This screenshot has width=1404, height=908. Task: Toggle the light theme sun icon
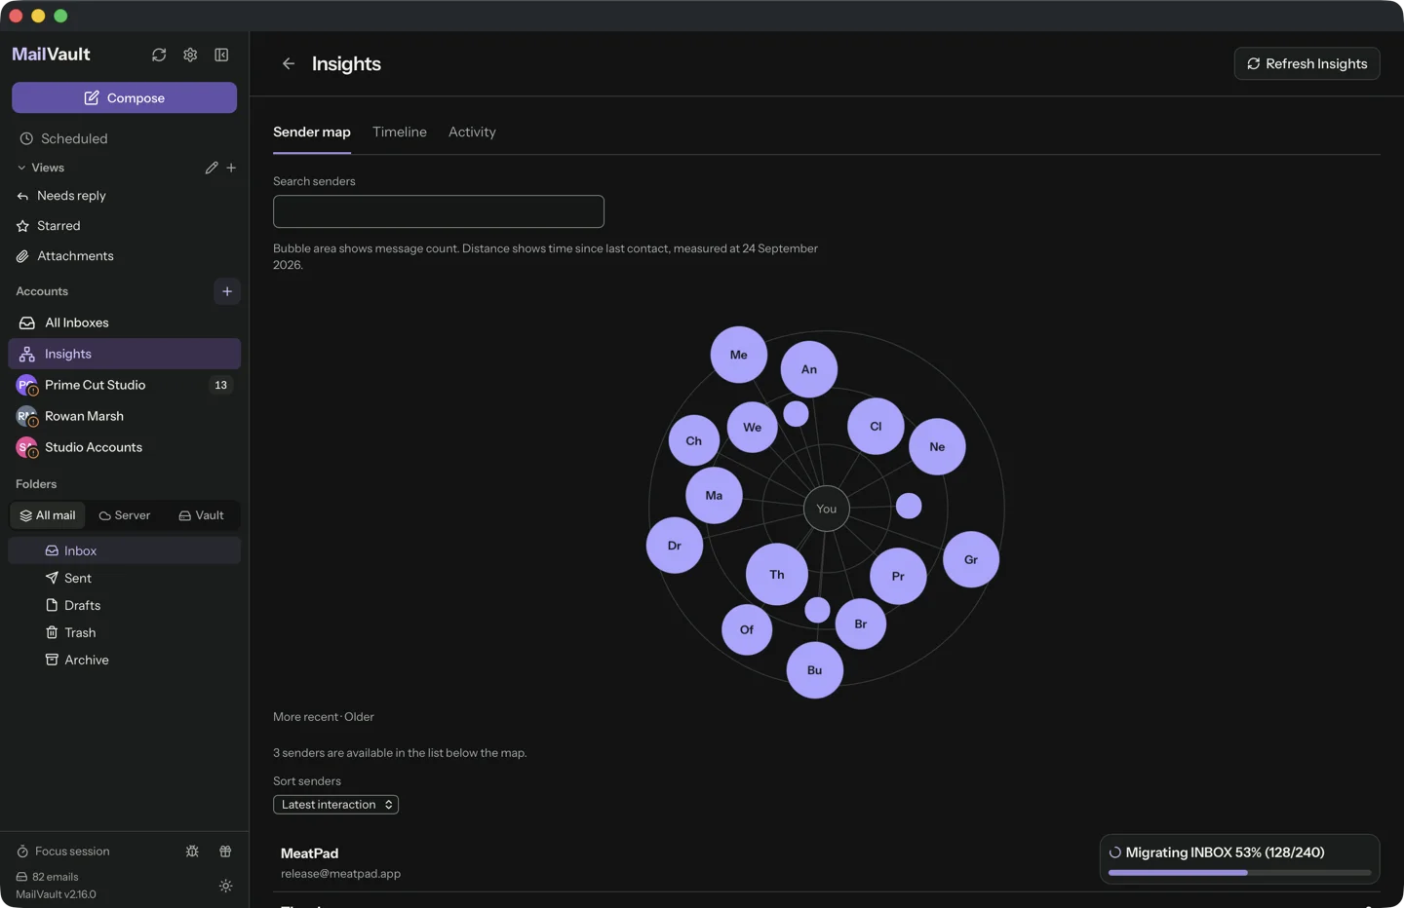[x=225, y=887]
